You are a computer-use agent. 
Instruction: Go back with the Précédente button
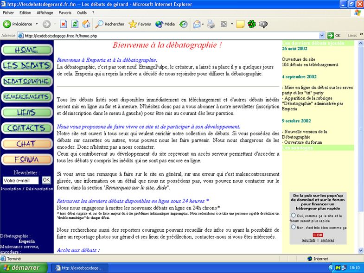[x=18, y=24]
